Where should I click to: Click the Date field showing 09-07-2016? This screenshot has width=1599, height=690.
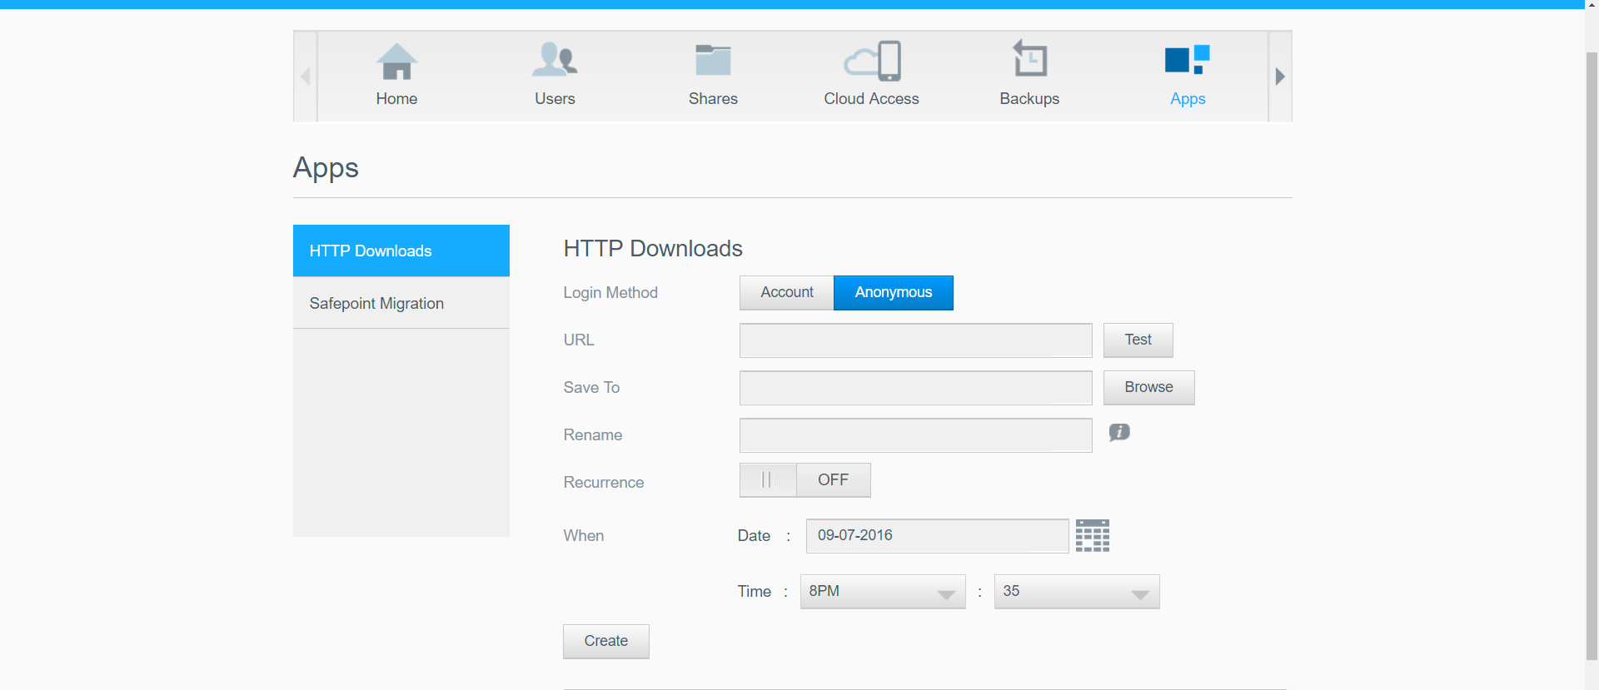938,536
